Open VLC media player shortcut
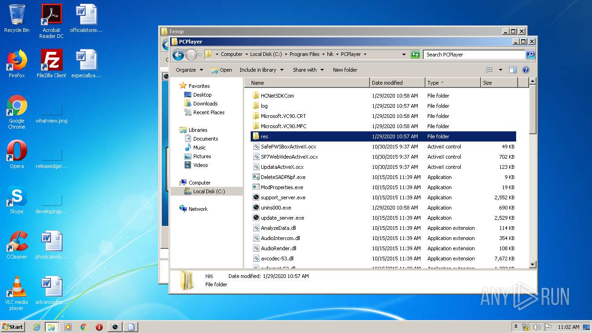Viewport: 592px width, 333px height. click(17, 293)
